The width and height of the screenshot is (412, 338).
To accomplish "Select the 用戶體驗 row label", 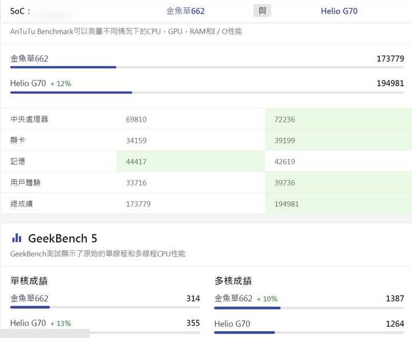I will click(25, 182).
